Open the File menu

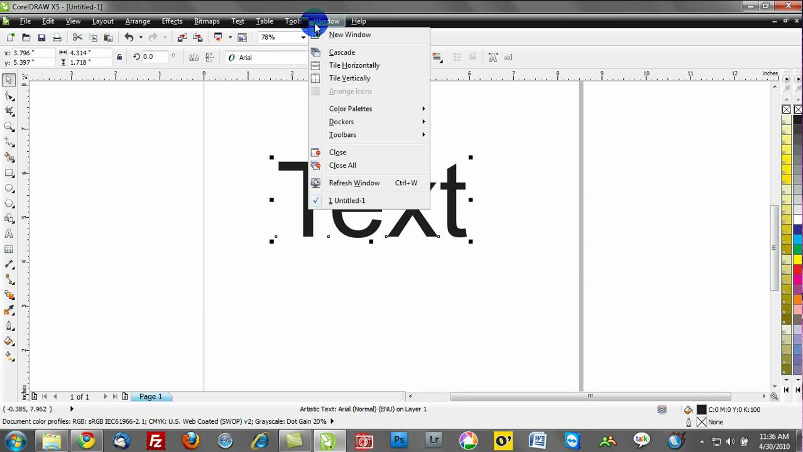[25, 21]
